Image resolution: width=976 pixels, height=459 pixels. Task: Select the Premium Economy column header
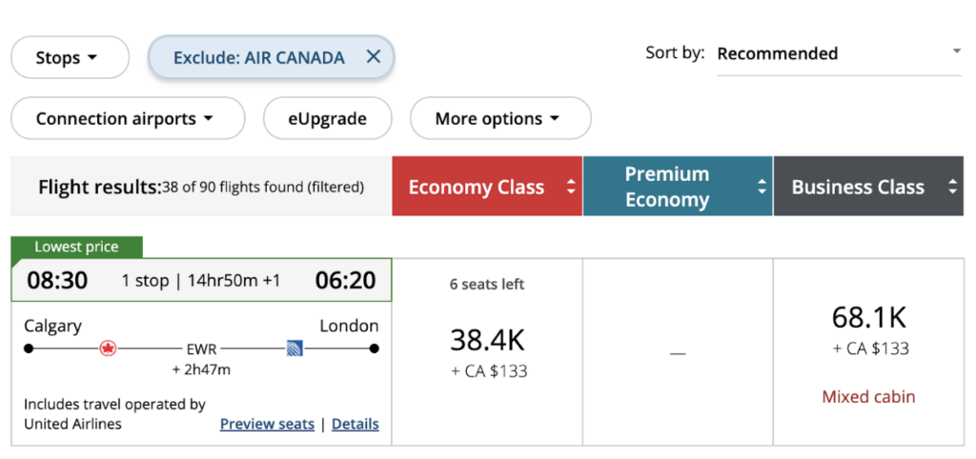click(666, 187)
